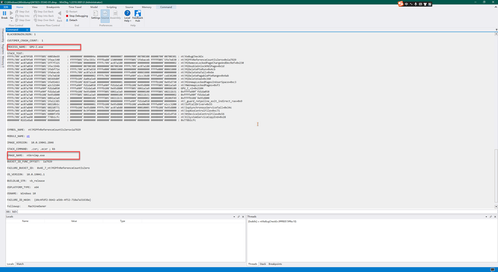Switch to the Threads bottom tab

253,264
